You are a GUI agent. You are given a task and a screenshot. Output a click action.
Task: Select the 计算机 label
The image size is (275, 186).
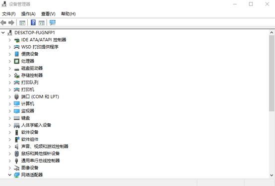point(28,104)
